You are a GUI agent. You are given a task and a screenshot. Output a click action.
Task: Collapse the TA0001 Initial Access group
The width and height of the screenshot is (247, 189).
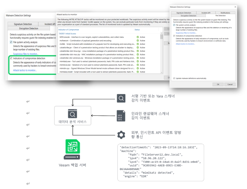coord(67,33)
